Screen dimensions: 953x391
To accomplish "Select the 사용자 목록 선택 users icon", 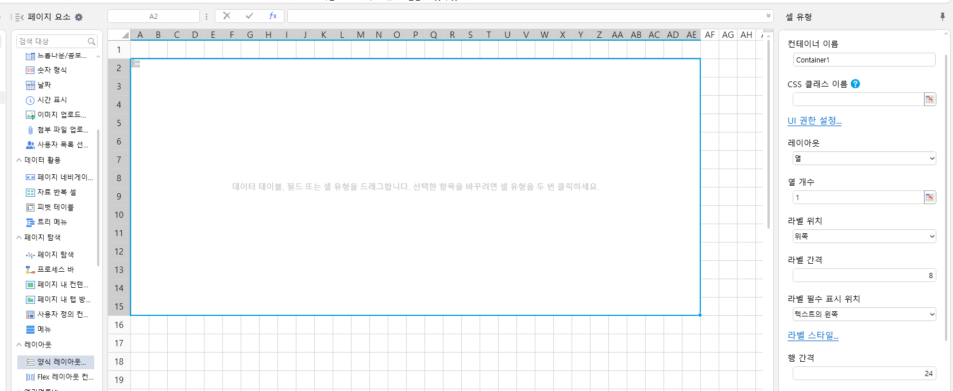I will 30,145.
